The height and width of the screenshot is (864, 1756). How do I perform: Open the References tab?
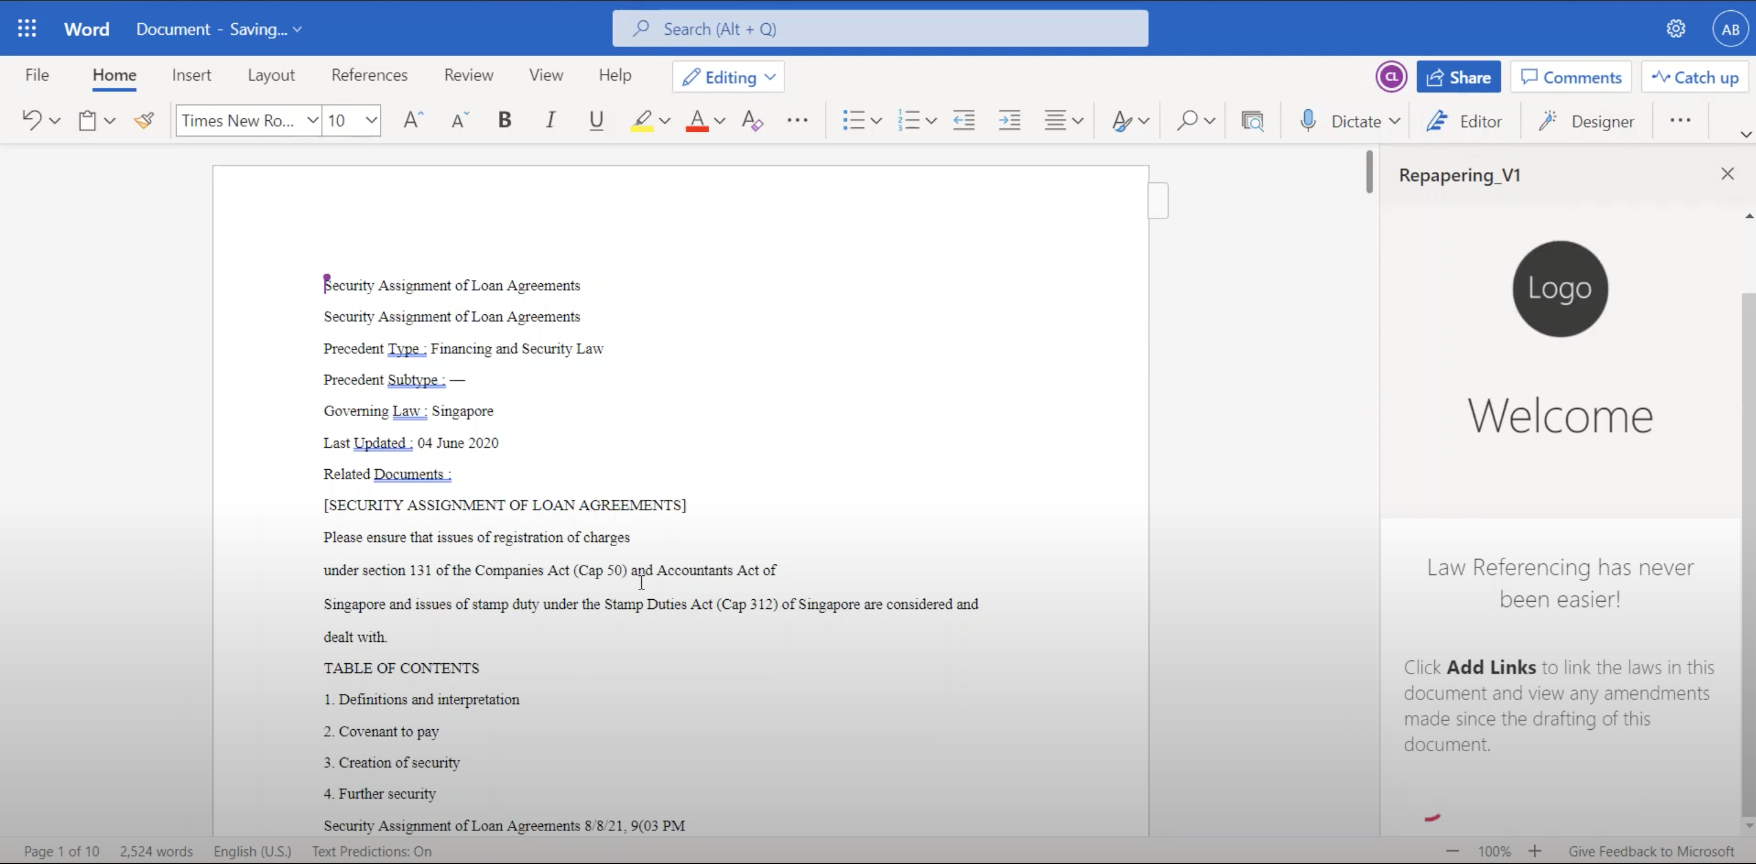[369, 75]
